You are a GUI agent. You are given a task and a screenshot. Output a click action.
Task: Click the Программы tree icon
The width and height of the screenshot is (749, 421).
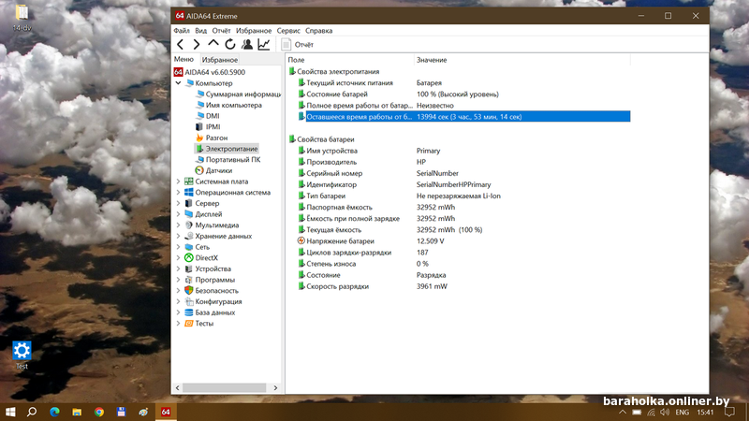pos(189,280)
